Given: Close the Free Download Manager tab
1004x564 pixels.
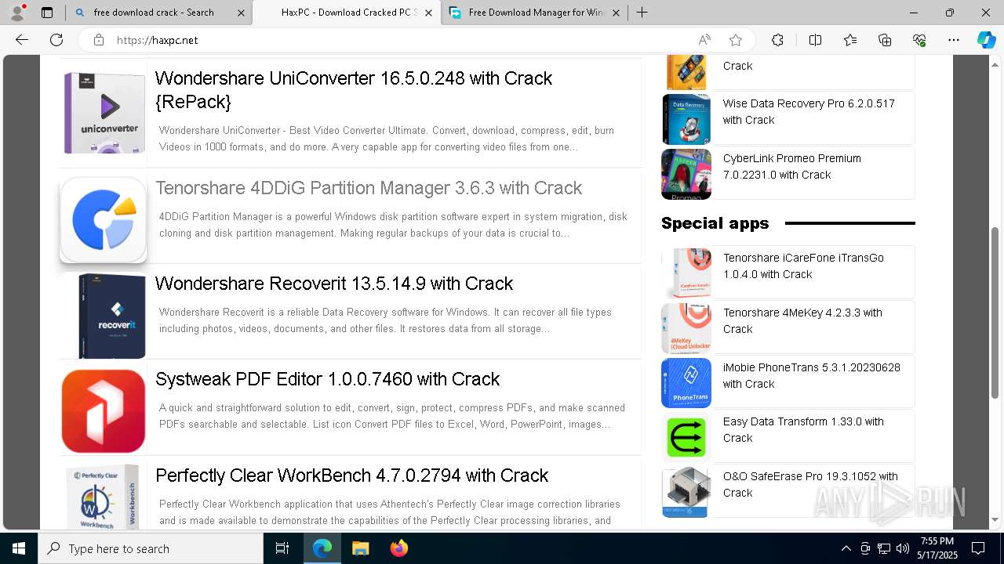Looking at the screenshot, I should click(616, 13).
